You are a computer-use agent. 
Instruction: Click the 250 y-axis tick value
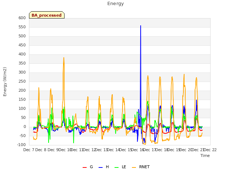tap(22, 81)
